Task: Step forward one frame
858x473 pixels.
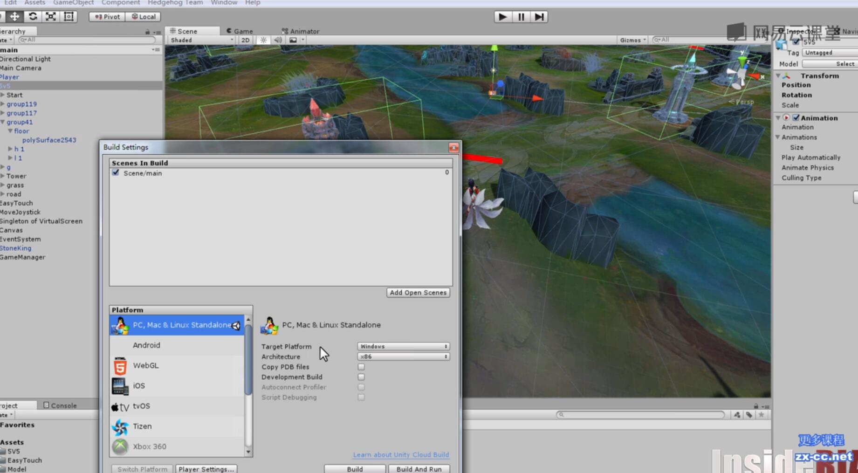Action: (539, 17)
